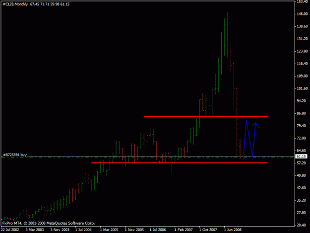Image resolution: width=310 pixels, height=233 pixels.
Task: Click the 86.80 price scale label
Action: coord(302,113)
